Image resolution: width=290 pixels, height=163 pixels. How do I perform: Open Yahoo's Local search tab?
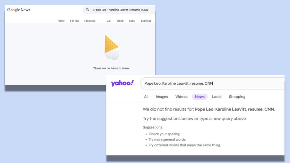pos(217,97)
